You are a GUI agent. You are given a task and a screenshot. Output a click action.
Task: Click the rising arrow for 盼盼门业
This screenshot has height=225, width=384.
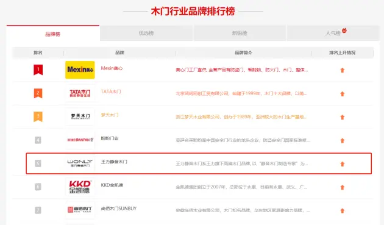343,141
